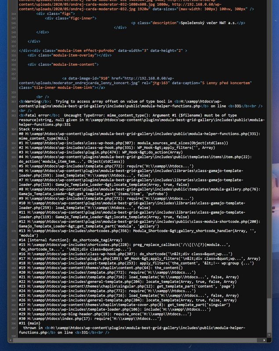Click the 'description' class value on line 346
The width and height of the screenshot is (279, 351).
coord(164,23)
